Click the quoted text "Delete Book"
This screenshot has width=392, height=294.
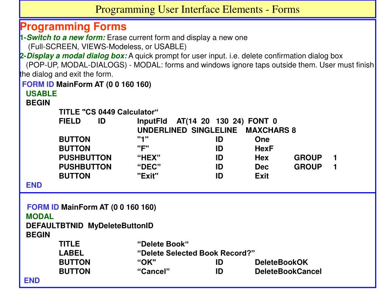coord(163,244)
